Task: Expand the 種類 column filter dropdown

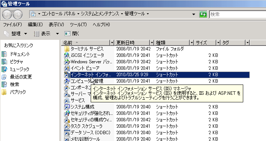Action: (x=192, y=43)
